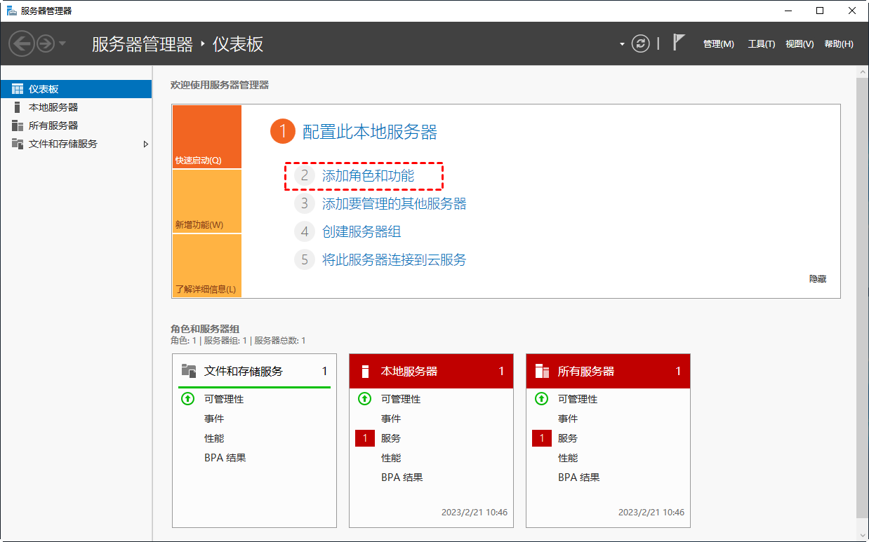Select 仪表板 in the sidebar
This screenshot has width=869, height=542.
point(76,89)
